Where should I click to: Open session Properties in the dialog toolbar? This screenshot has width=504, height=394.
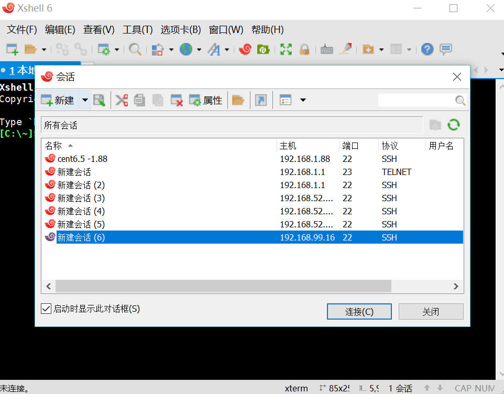pyautogui.click(x=206, y=100)
